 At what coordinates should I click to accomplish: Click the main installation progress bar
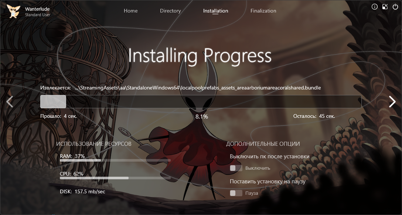pyautogui.click(x=201, y=102)
